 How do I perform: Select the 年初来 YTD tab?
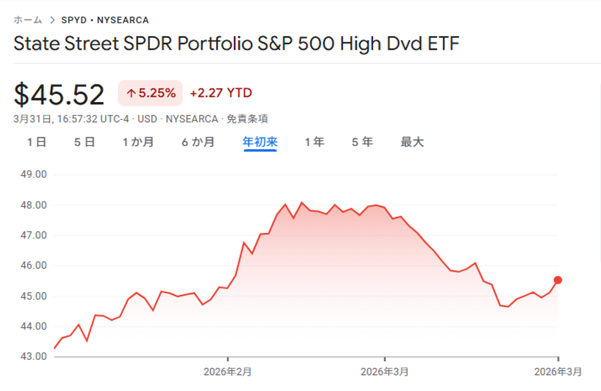(x=260, y=142)
